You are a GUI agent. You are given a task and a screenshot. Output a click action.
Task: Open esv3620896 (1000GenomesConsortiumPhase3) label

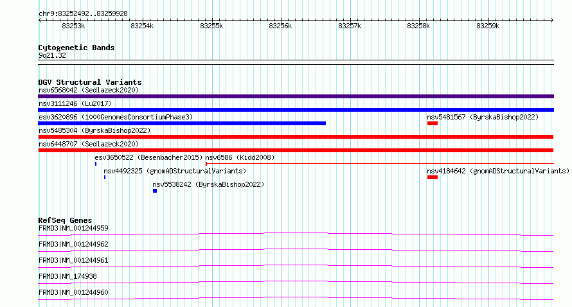(x=116, y=117)
